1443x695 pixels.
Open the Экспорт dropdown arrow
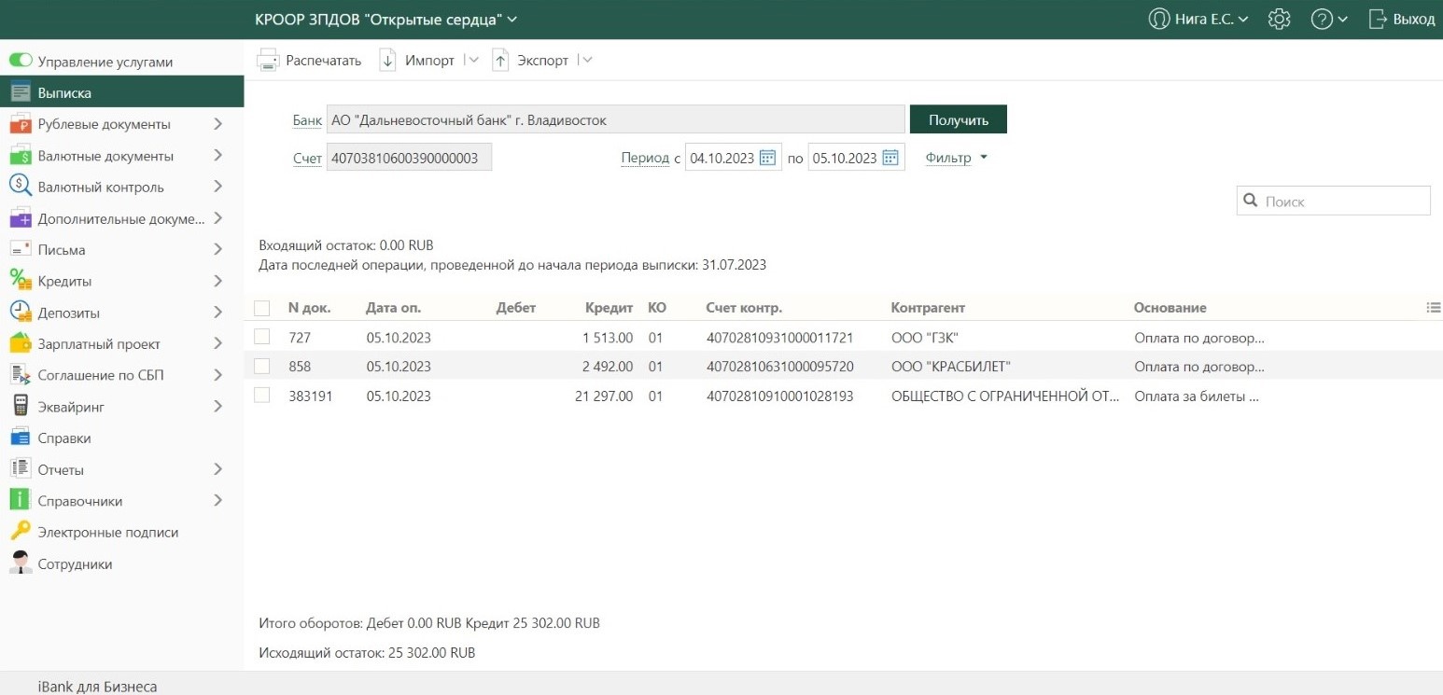[x=586, y=61]
